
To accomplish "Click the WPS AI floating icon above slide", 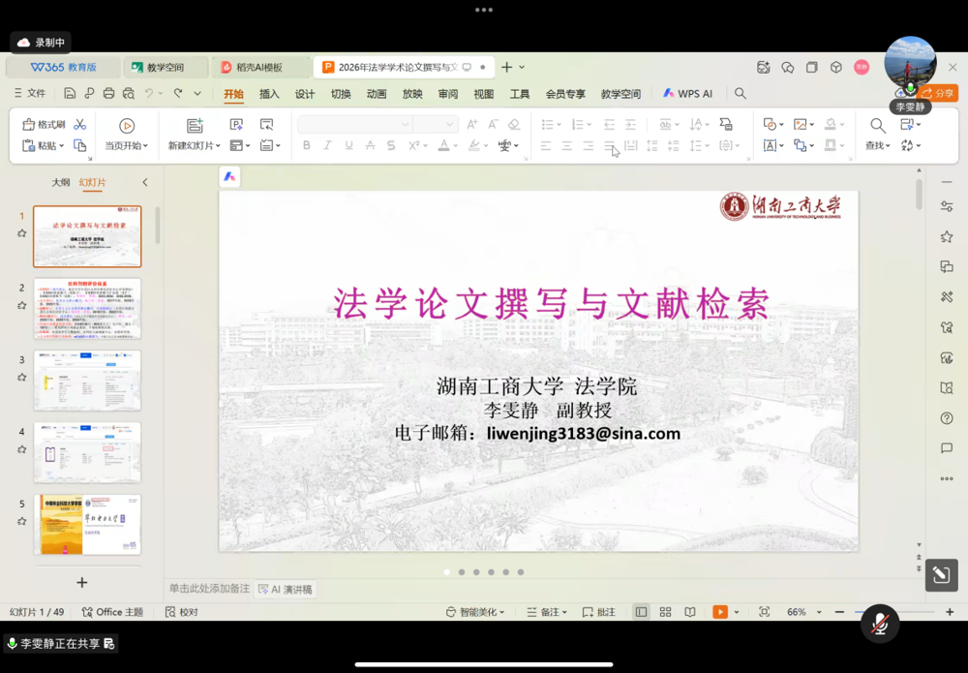I will 229,177.
